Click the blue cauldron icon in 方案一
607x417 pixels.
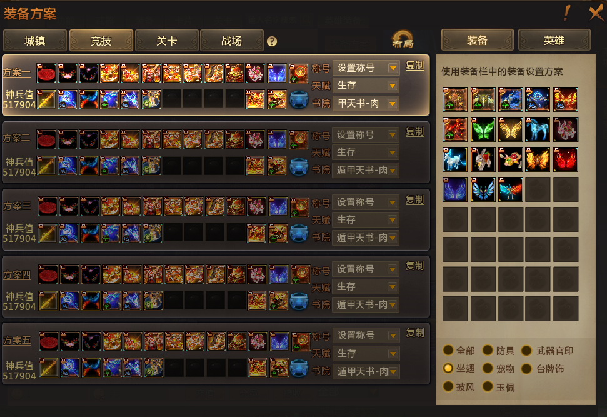pos(299,99)
